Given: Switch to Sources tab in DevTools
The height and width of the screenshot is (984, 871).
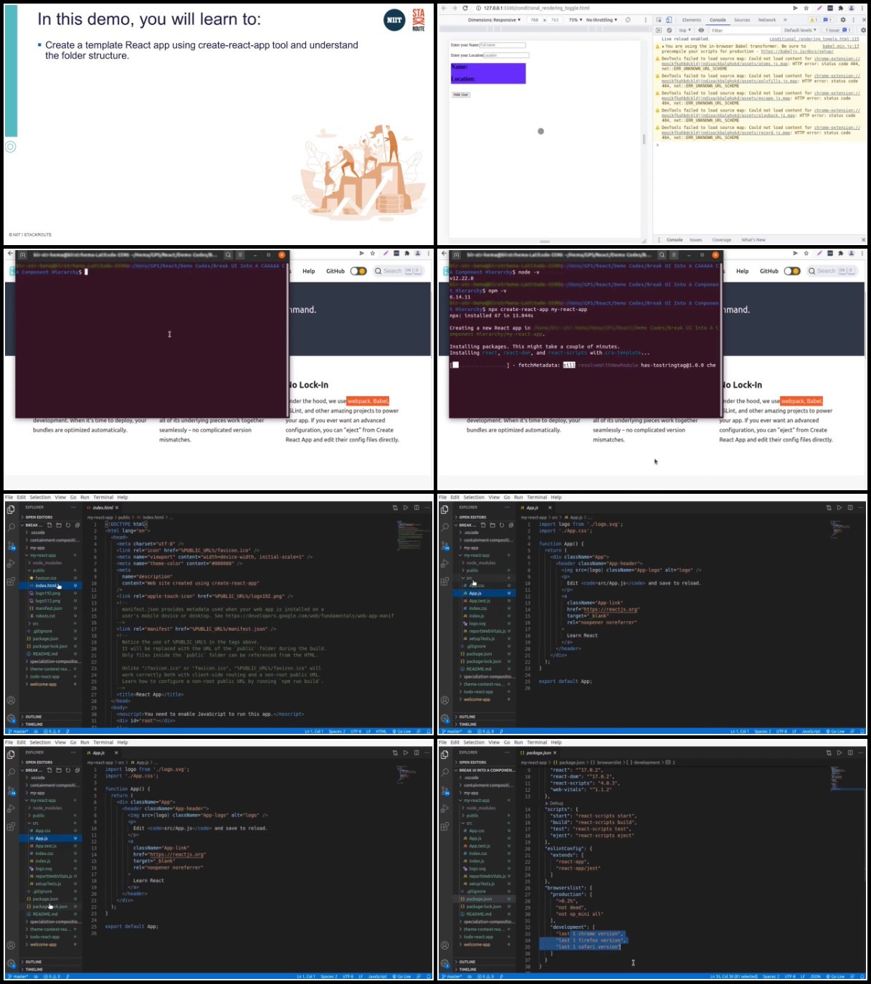Looking at the screenshot, I should pos(742,20).
